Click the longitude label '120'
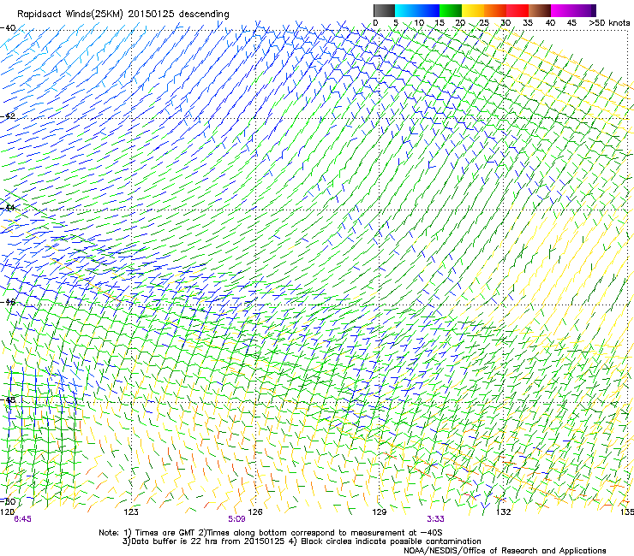This screenshot has height=556, width=634. (7, 512)
